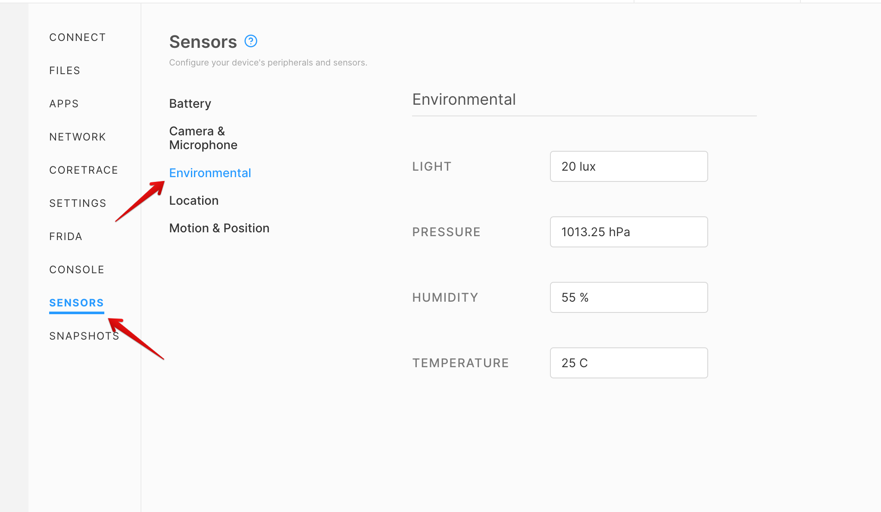
Task: Open Camera & Microphone sensor settings
Action: [x=203, y=138]
